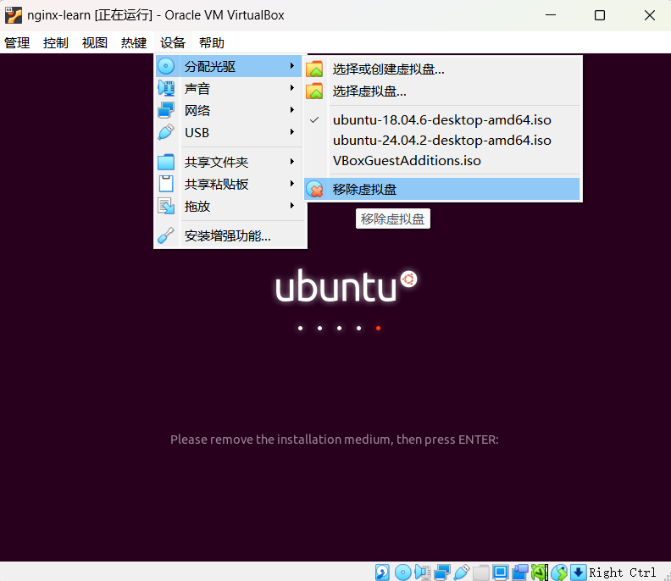The image size is (671, 581).
Task: Click the Right Ctrl host key label
Action: point(622,573)
